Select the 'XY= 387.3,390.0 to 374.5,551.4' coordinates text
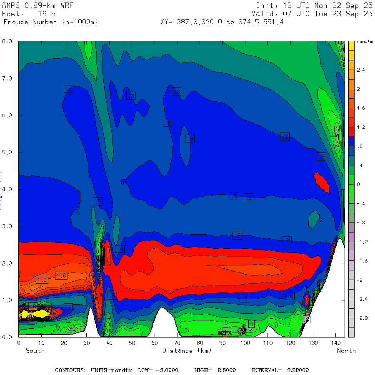 (x=222, y=22)
